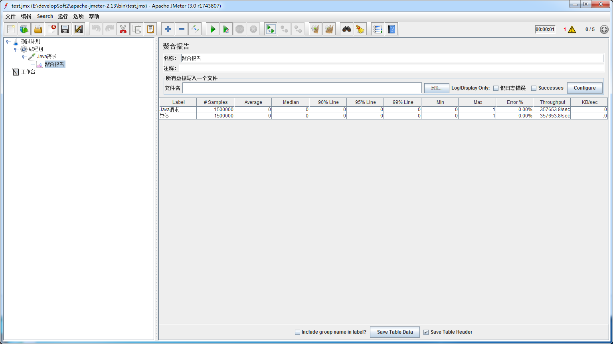Uncheck Save Table Header checkbox
Viewport: 613px width, 344px height.
426,332
